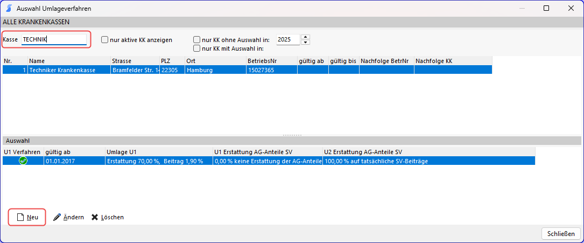Click the app logo in the title bar
Viewport: 584px width, 243px height.
[x=9, y=8]
